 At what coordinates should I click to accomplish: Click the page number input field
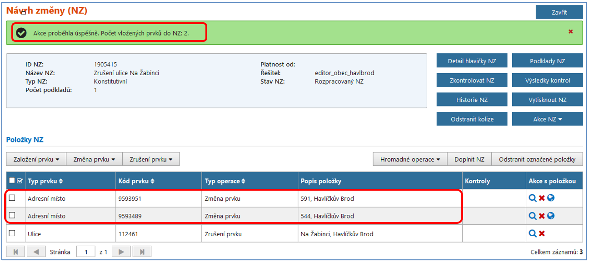85,252
